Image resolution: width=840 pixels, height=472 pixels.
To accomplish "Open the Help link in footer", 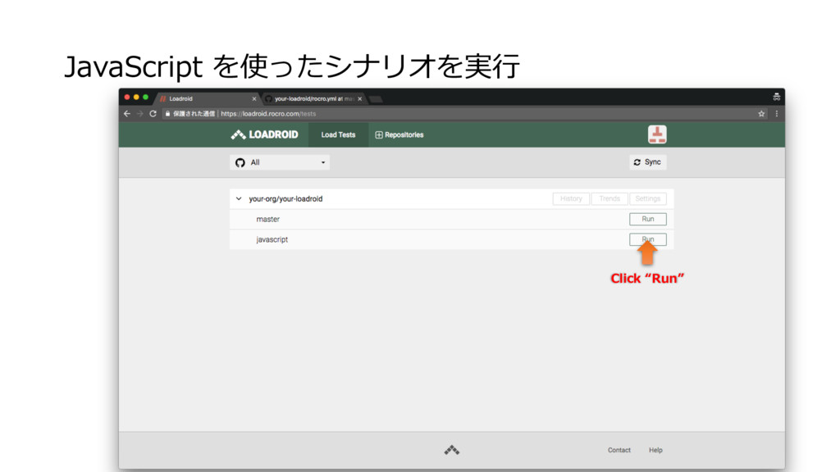I will (655, 450).
